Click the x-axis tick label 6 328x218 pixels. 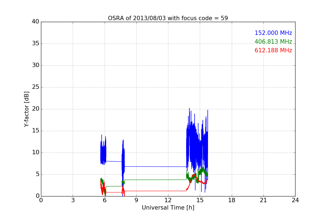point(104,200)
